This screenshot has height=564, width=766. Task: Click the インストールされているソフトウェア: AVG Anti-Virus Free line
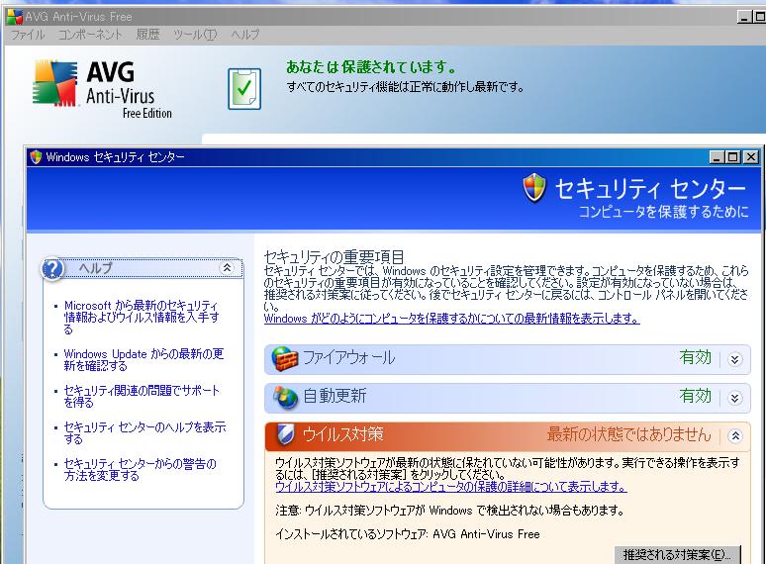click(408, 534)
